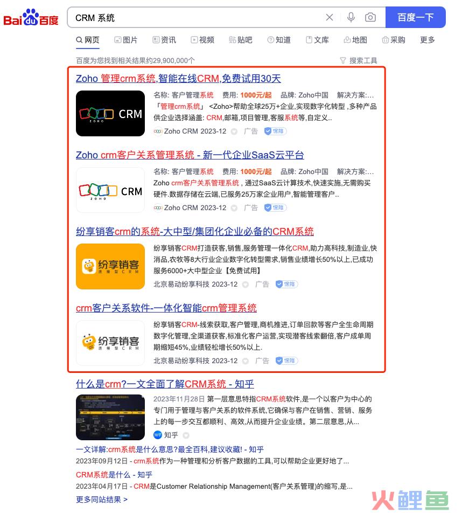The width and height of the screenshot is (462, 513).
Task: Click 北京易动纷享科技 source in third ad
Action: 181,285
